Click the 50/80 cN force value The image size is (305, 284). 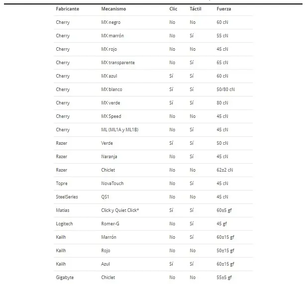click(226, 90)
